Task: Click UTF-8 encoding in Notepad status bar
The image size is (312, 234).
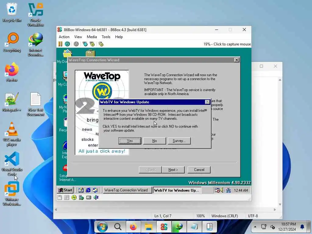Action: (x=253, y=216)
